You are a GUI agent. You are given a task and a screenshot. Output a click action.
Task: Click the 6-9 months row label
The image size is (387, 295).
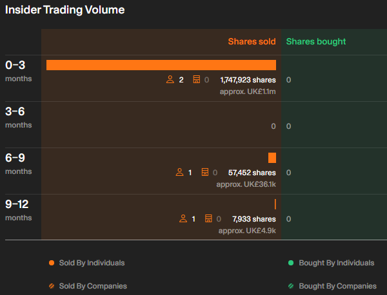coord(19,164)
